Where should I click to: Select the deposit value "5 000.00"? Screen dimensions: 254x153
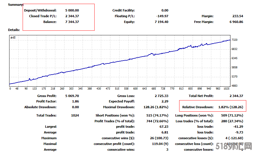(72, 10)
